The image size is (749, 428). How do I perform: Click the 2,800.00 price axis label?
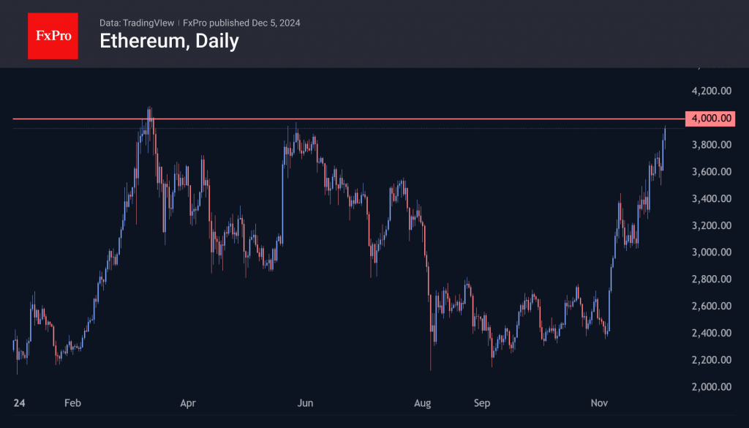(x=711, y=279)
